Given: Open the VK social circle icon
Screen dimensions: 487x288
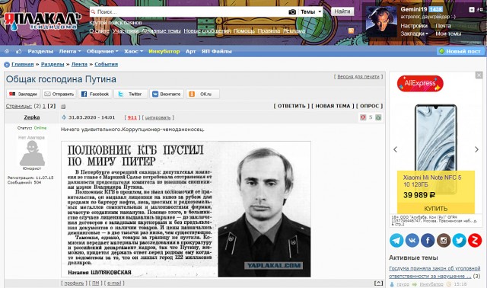Looking at the screenshot, I should click(x=412, y=241).
